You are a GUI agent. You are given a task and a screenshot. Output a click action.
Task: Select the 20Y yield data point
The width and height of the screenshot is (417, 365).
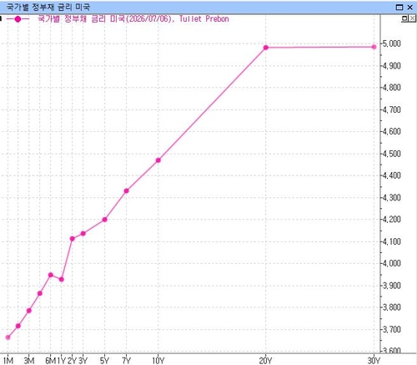point(266,48)
